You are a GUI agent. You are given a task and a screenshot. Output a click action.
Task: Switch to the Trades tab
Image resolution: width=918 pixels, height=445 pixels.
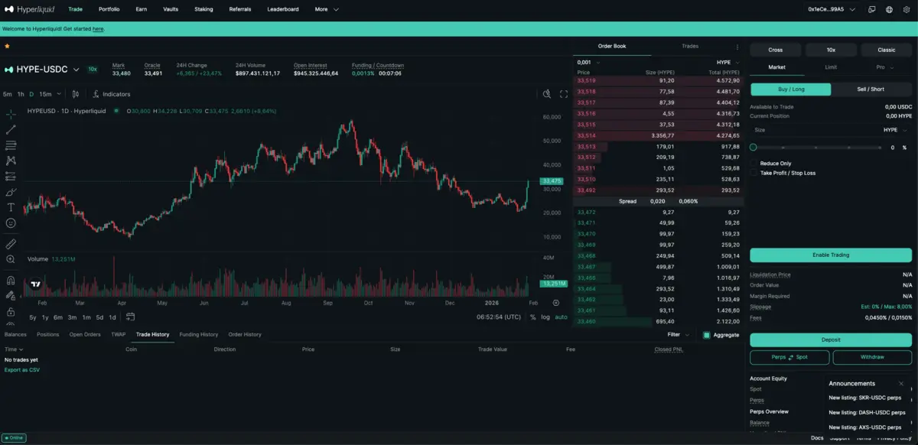coord(689,46)
